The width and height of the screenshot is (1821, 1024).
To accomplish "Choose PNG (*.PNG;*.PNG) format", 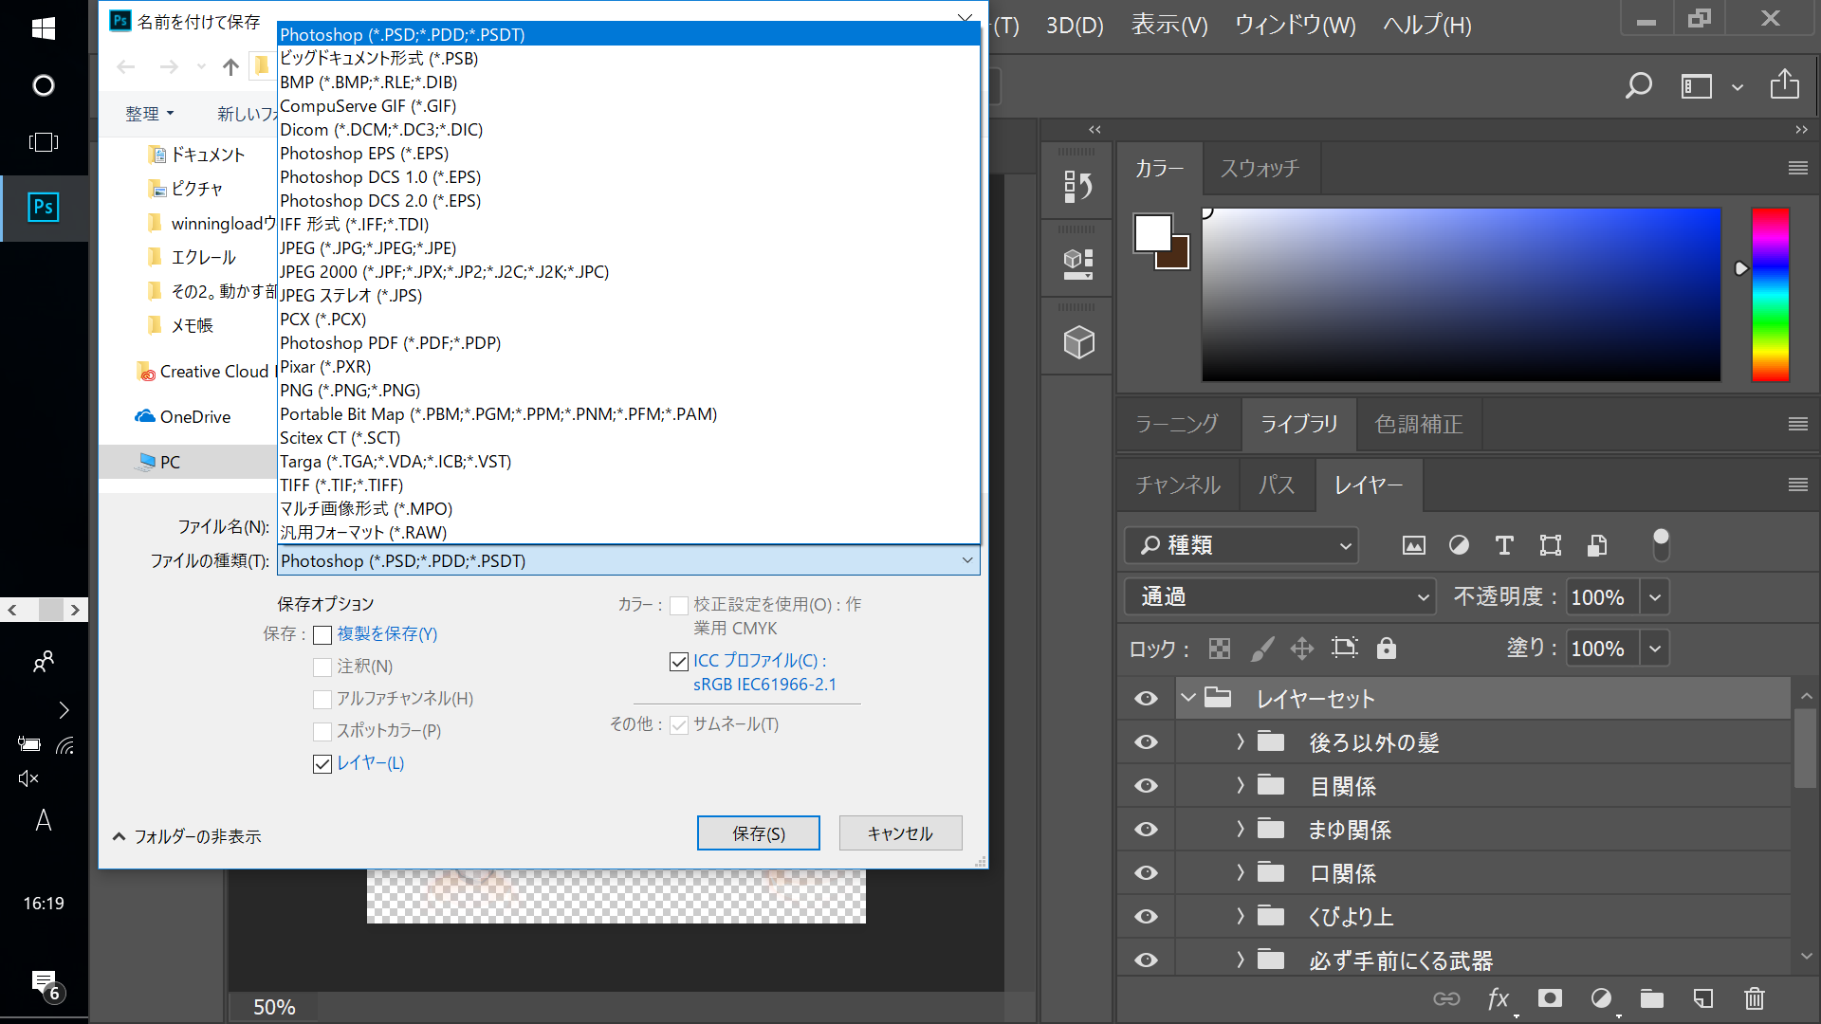I will [x=629, y=391].
